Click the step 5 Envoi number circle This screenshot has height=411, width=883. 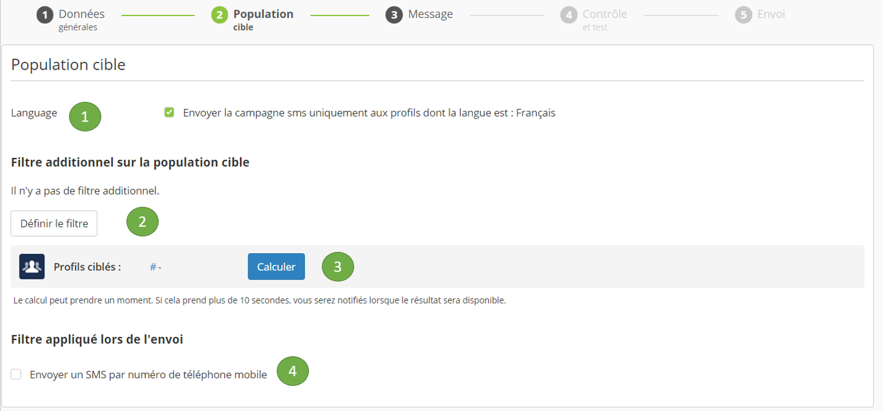tap(744, 15)
